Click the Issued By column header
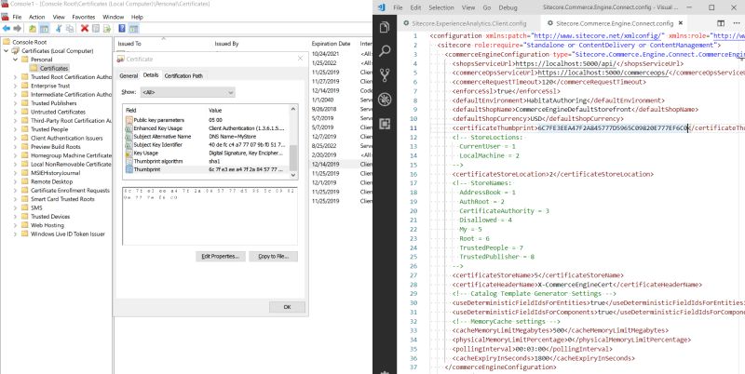745x374 pixels. click(226, 44)
